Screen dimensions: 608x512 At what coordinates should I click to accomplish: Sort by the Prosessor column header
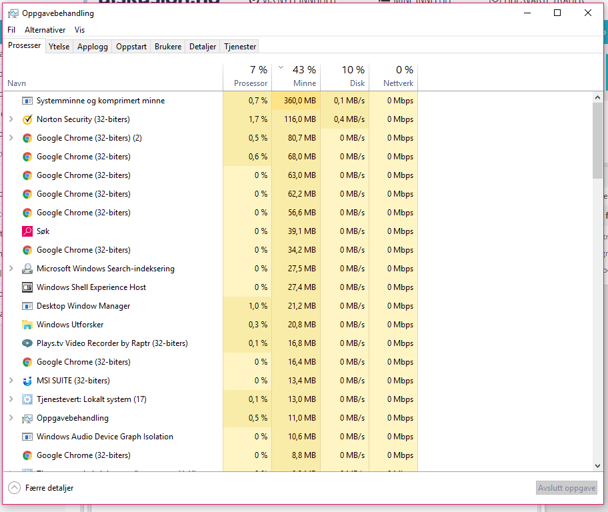coord(247,77)
